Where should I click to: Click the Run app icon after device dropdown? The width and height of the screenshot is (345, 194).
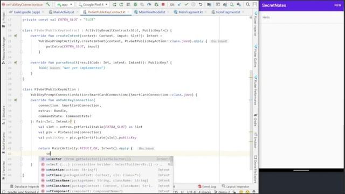(114, 4)
